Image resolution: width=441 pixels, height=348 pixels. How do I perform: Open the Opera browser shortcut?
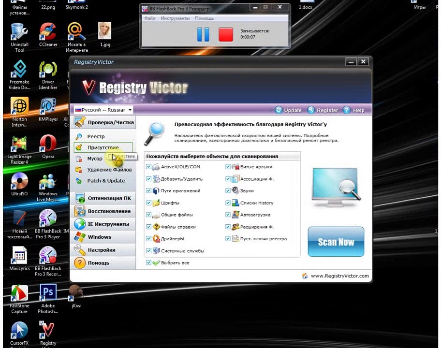[x=48, y=146]
